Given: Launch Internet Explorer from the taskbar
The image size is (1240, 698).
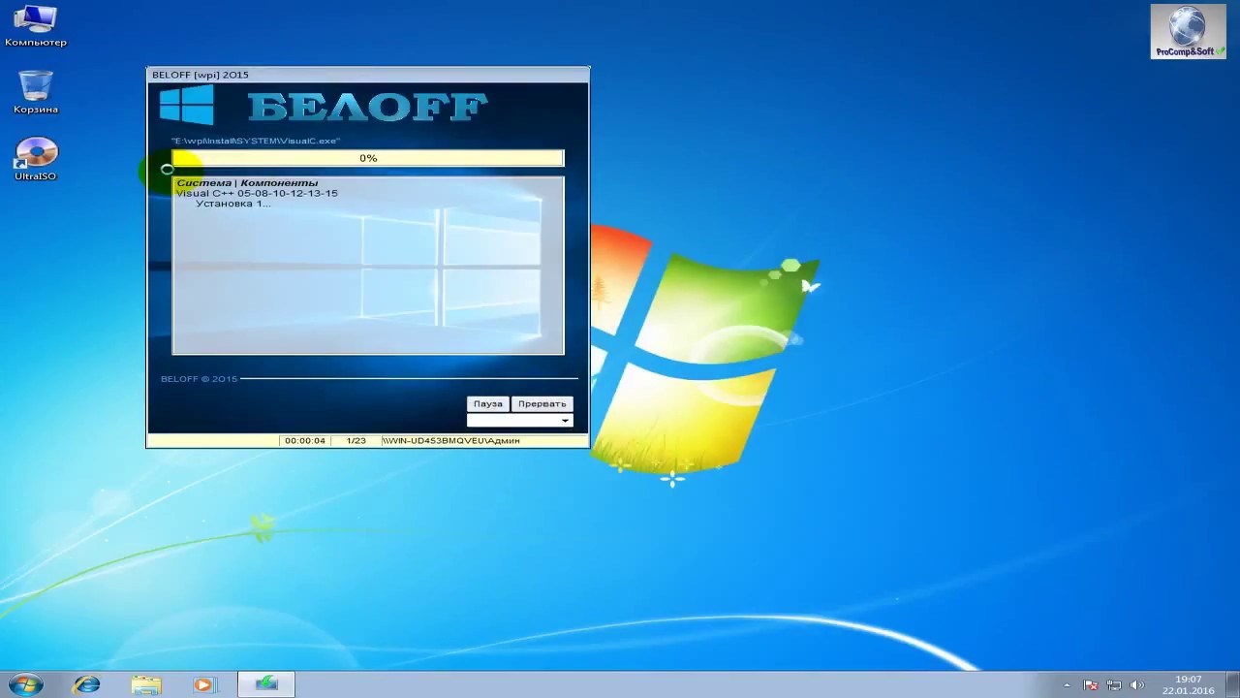Looking at the screenshot, I should pos(87,684).
